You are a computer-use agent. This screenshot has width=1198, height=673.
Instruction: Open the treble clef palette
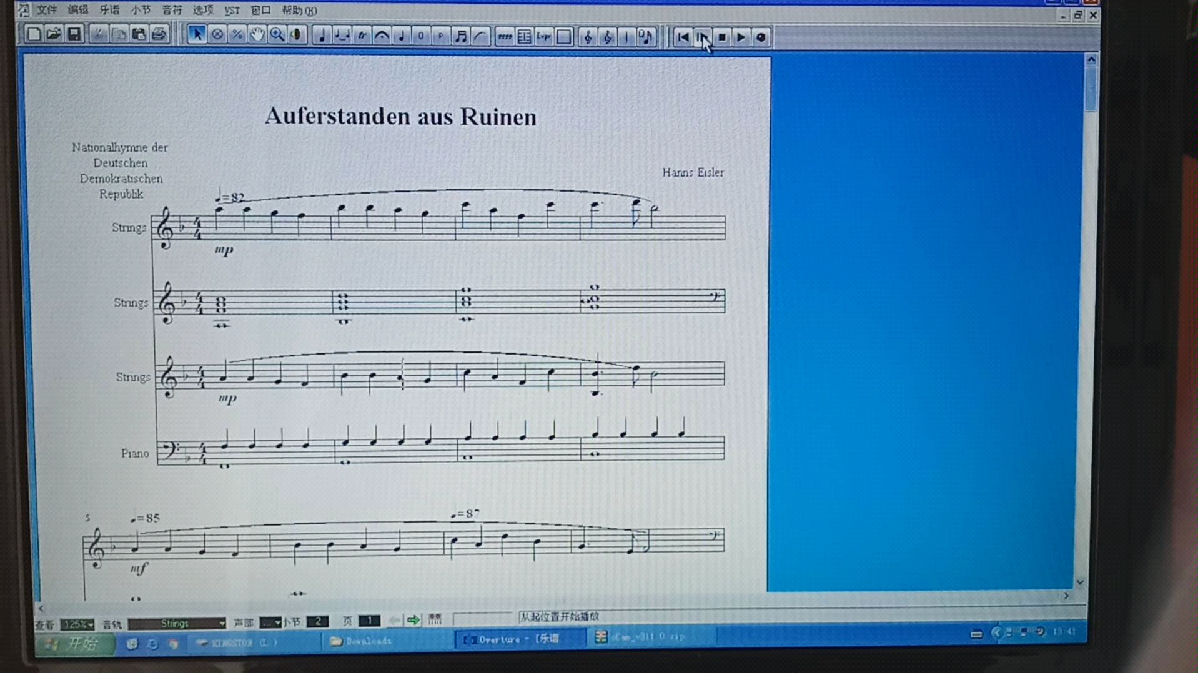pyautogui.click(x=588, y=37)
